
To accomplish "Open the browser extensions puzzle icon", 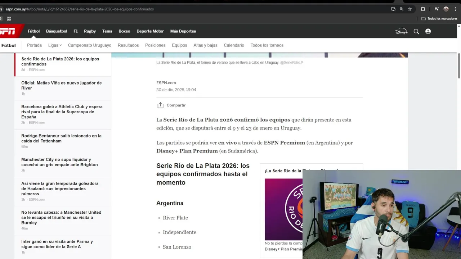I will tap(423, 9).
